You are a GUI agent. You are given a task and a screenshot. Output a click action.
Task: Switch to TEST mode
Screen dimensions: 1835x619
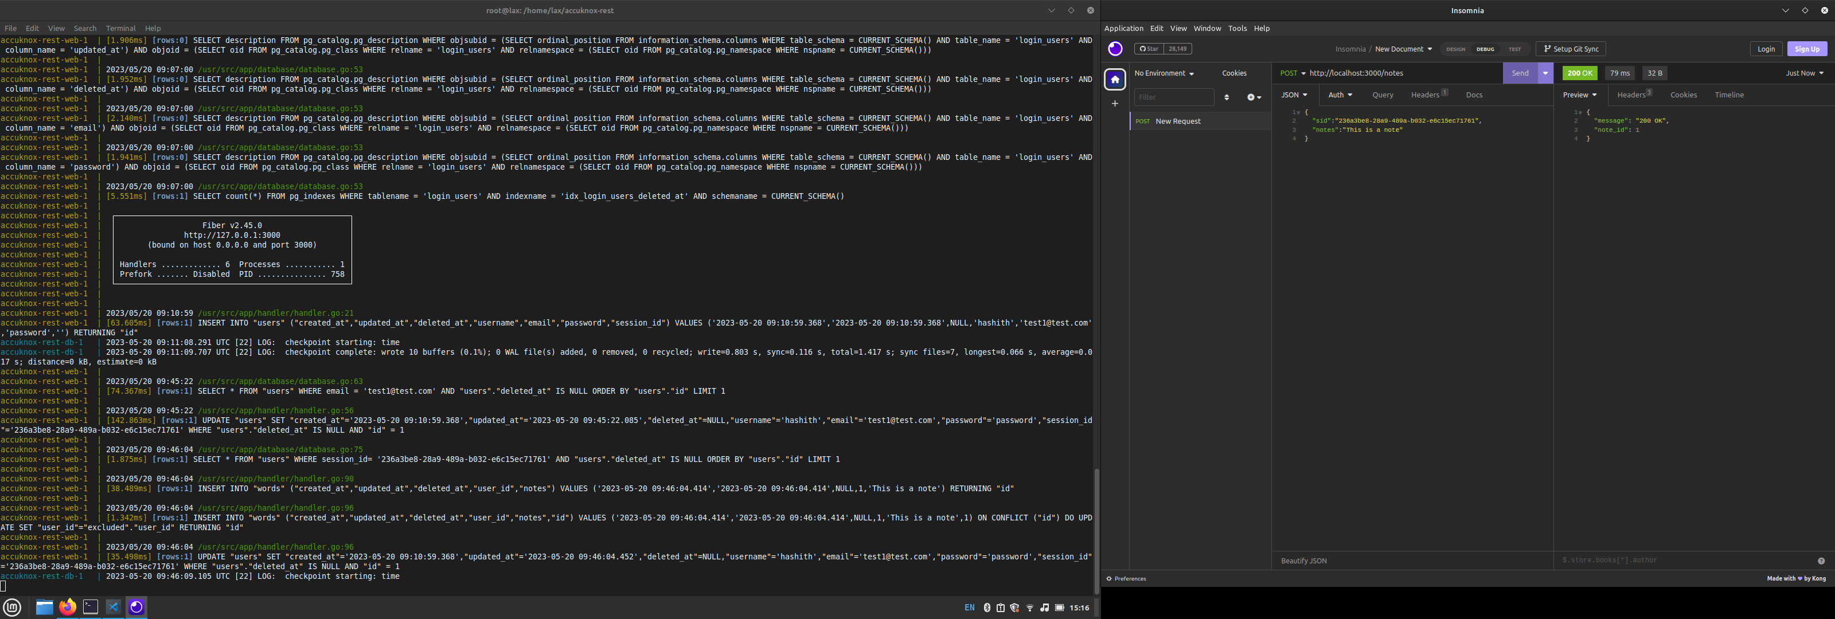click(x=1514, y=49)
